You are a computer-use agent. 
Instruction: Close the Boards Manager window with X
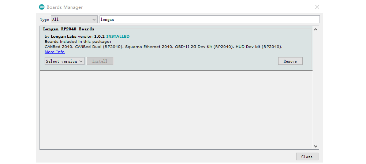coord(317,7)
